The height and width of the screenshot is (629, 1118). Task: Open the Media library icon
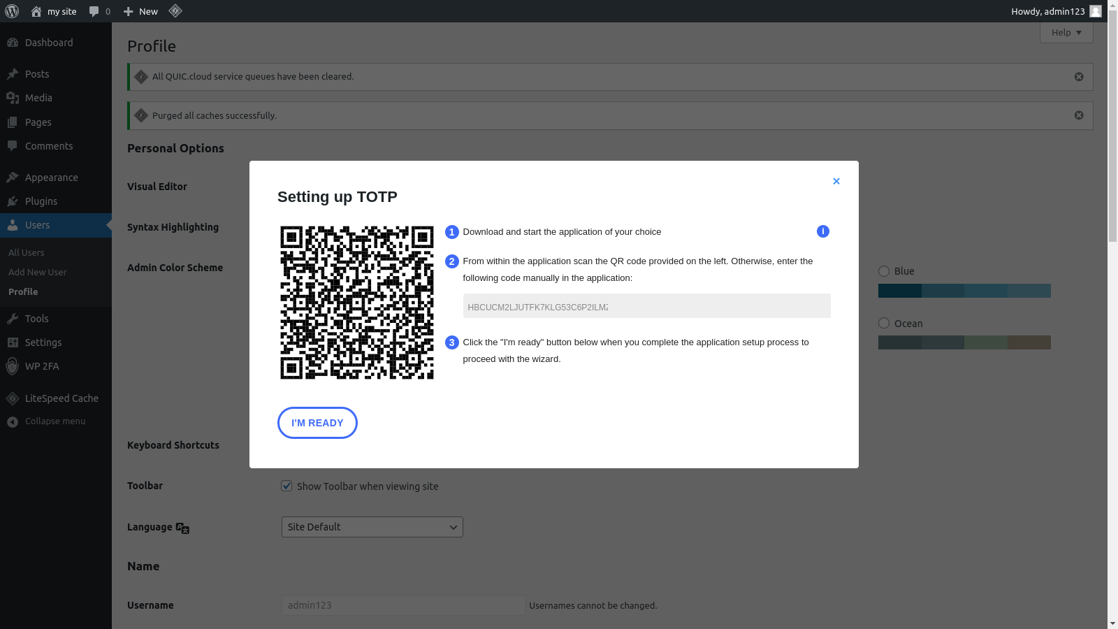[13, 98]
